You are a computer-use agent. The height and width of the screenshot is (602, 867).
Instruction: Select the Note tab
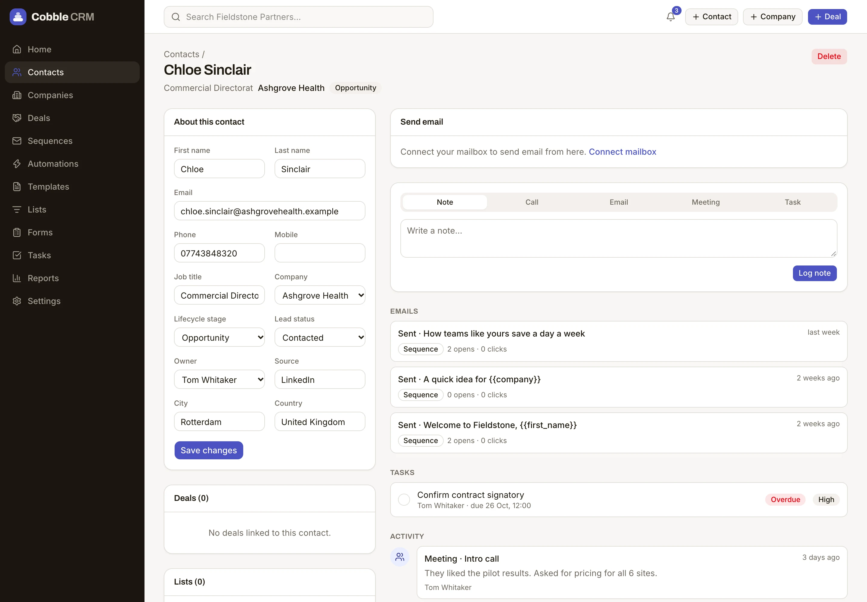[x=445, y=202]
